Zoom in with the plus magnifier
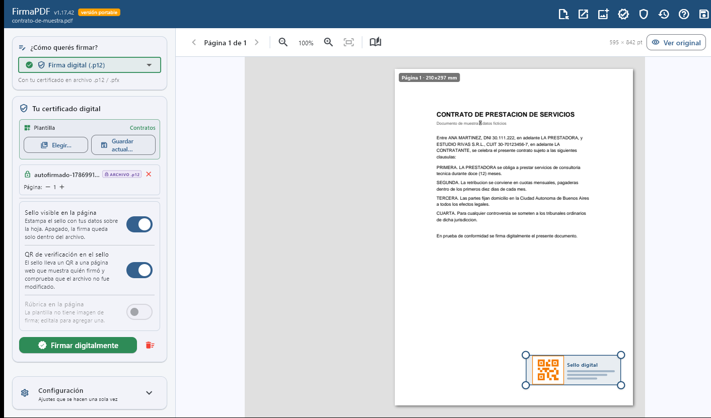This screenshot has height=418, width=711. (x=328, y=43)
